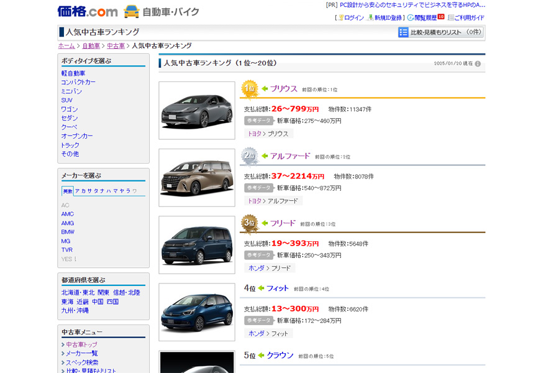This screenshot has width=559, height=373.
Task: Select the BMW maker link
Action: [68, 232]
